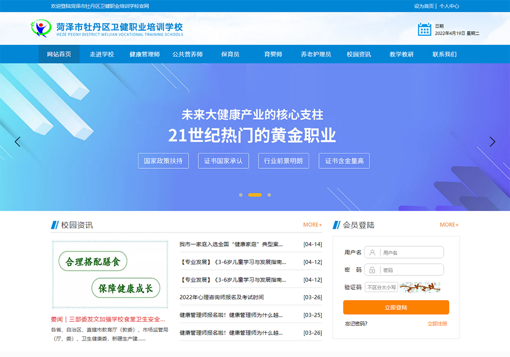Viewport: 510px width, 357px height.
Task: Expand MORE+ for 会员登陆 section
Action: click(449, 225)
